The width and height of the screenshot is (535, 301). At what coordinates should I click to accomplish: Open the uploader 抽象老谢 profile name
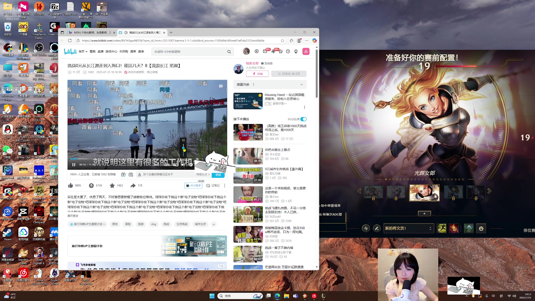click(252, 63)
